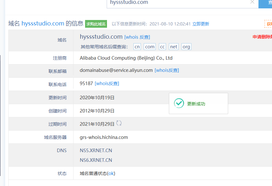Select the cc suffix query box
This screenshot has height=186, width=272.
coord(162,47)
